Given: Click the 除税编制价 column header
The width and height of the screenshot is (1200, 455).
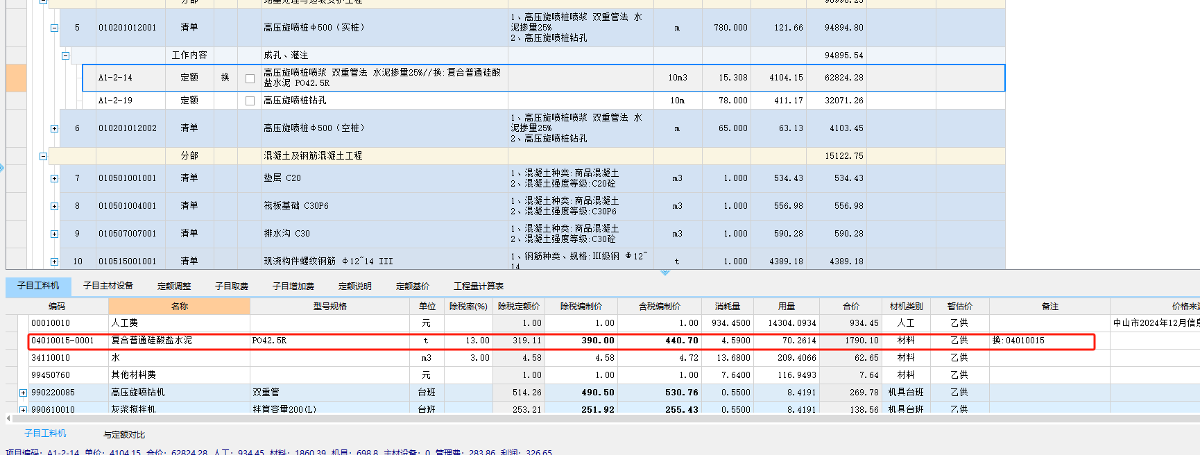Looking at the screenshot, I should click(x=581, y=306).
